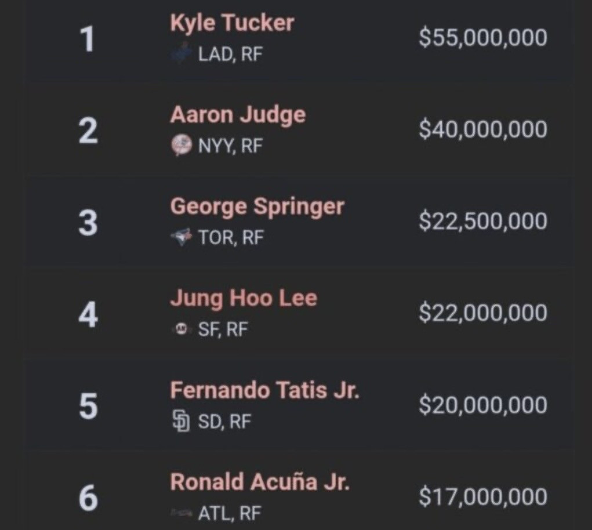Screen dimensions: 592x530
Task: Open Jung Hoo Lee's profile link
Action: 244,299
